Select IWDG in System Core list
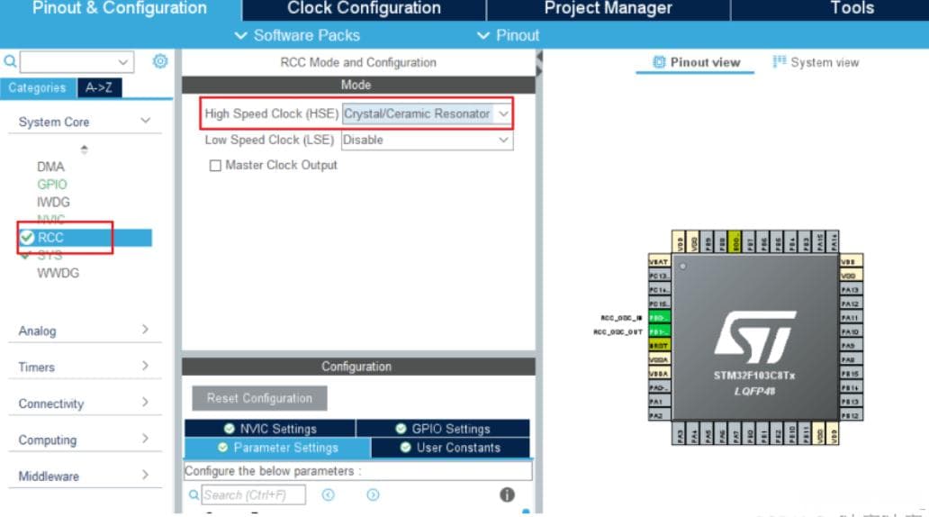929x517 pixels. pyautogui.click(x=53, y=202)
